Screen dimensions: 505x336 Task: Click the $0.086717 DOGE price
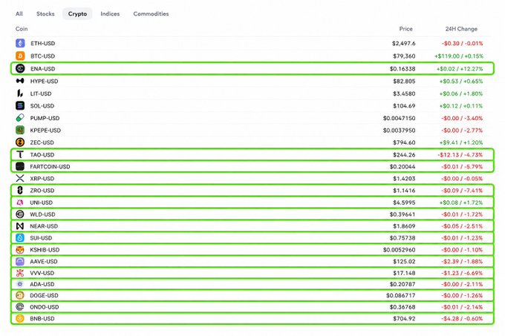401,295
